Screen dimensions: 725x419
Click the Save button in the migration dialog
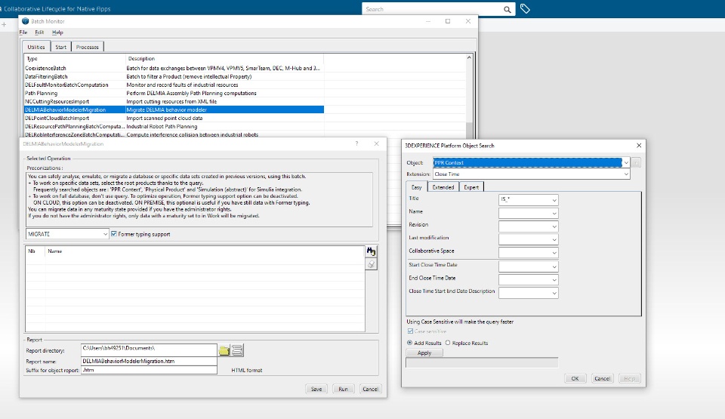[x=316, y=389]
